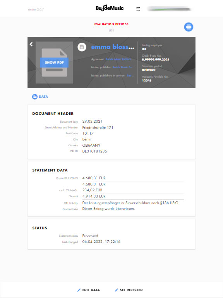
Task: Open the Agreement Budde Music Publishing link
Action: tap(120, 59)
